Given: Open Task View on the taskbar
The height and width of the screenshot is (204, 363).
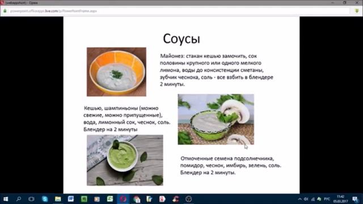Looking at the screenshot, I should coord(31,199).
